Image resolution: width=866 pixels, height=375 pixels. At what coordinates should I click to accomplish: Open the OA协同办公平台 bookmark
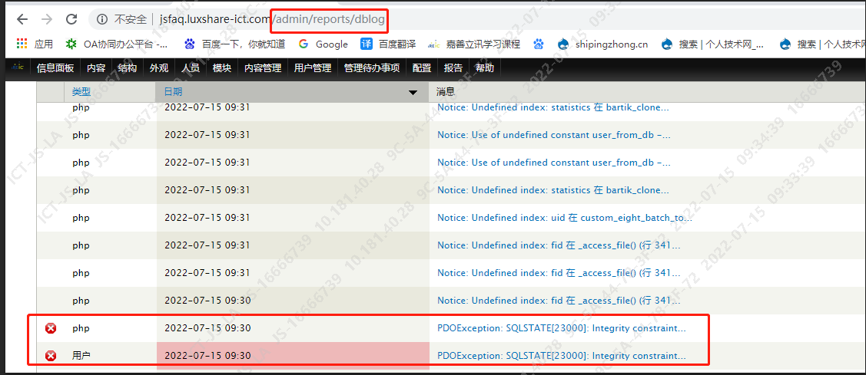(x=117, y=44)
